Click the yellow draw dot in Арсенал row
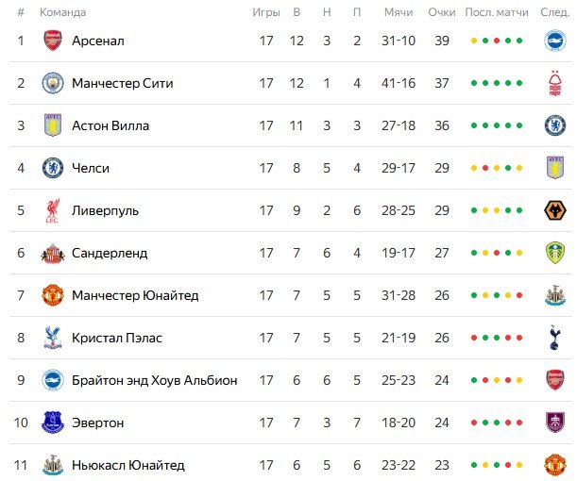The image size is (577, 481). [473, 41]
